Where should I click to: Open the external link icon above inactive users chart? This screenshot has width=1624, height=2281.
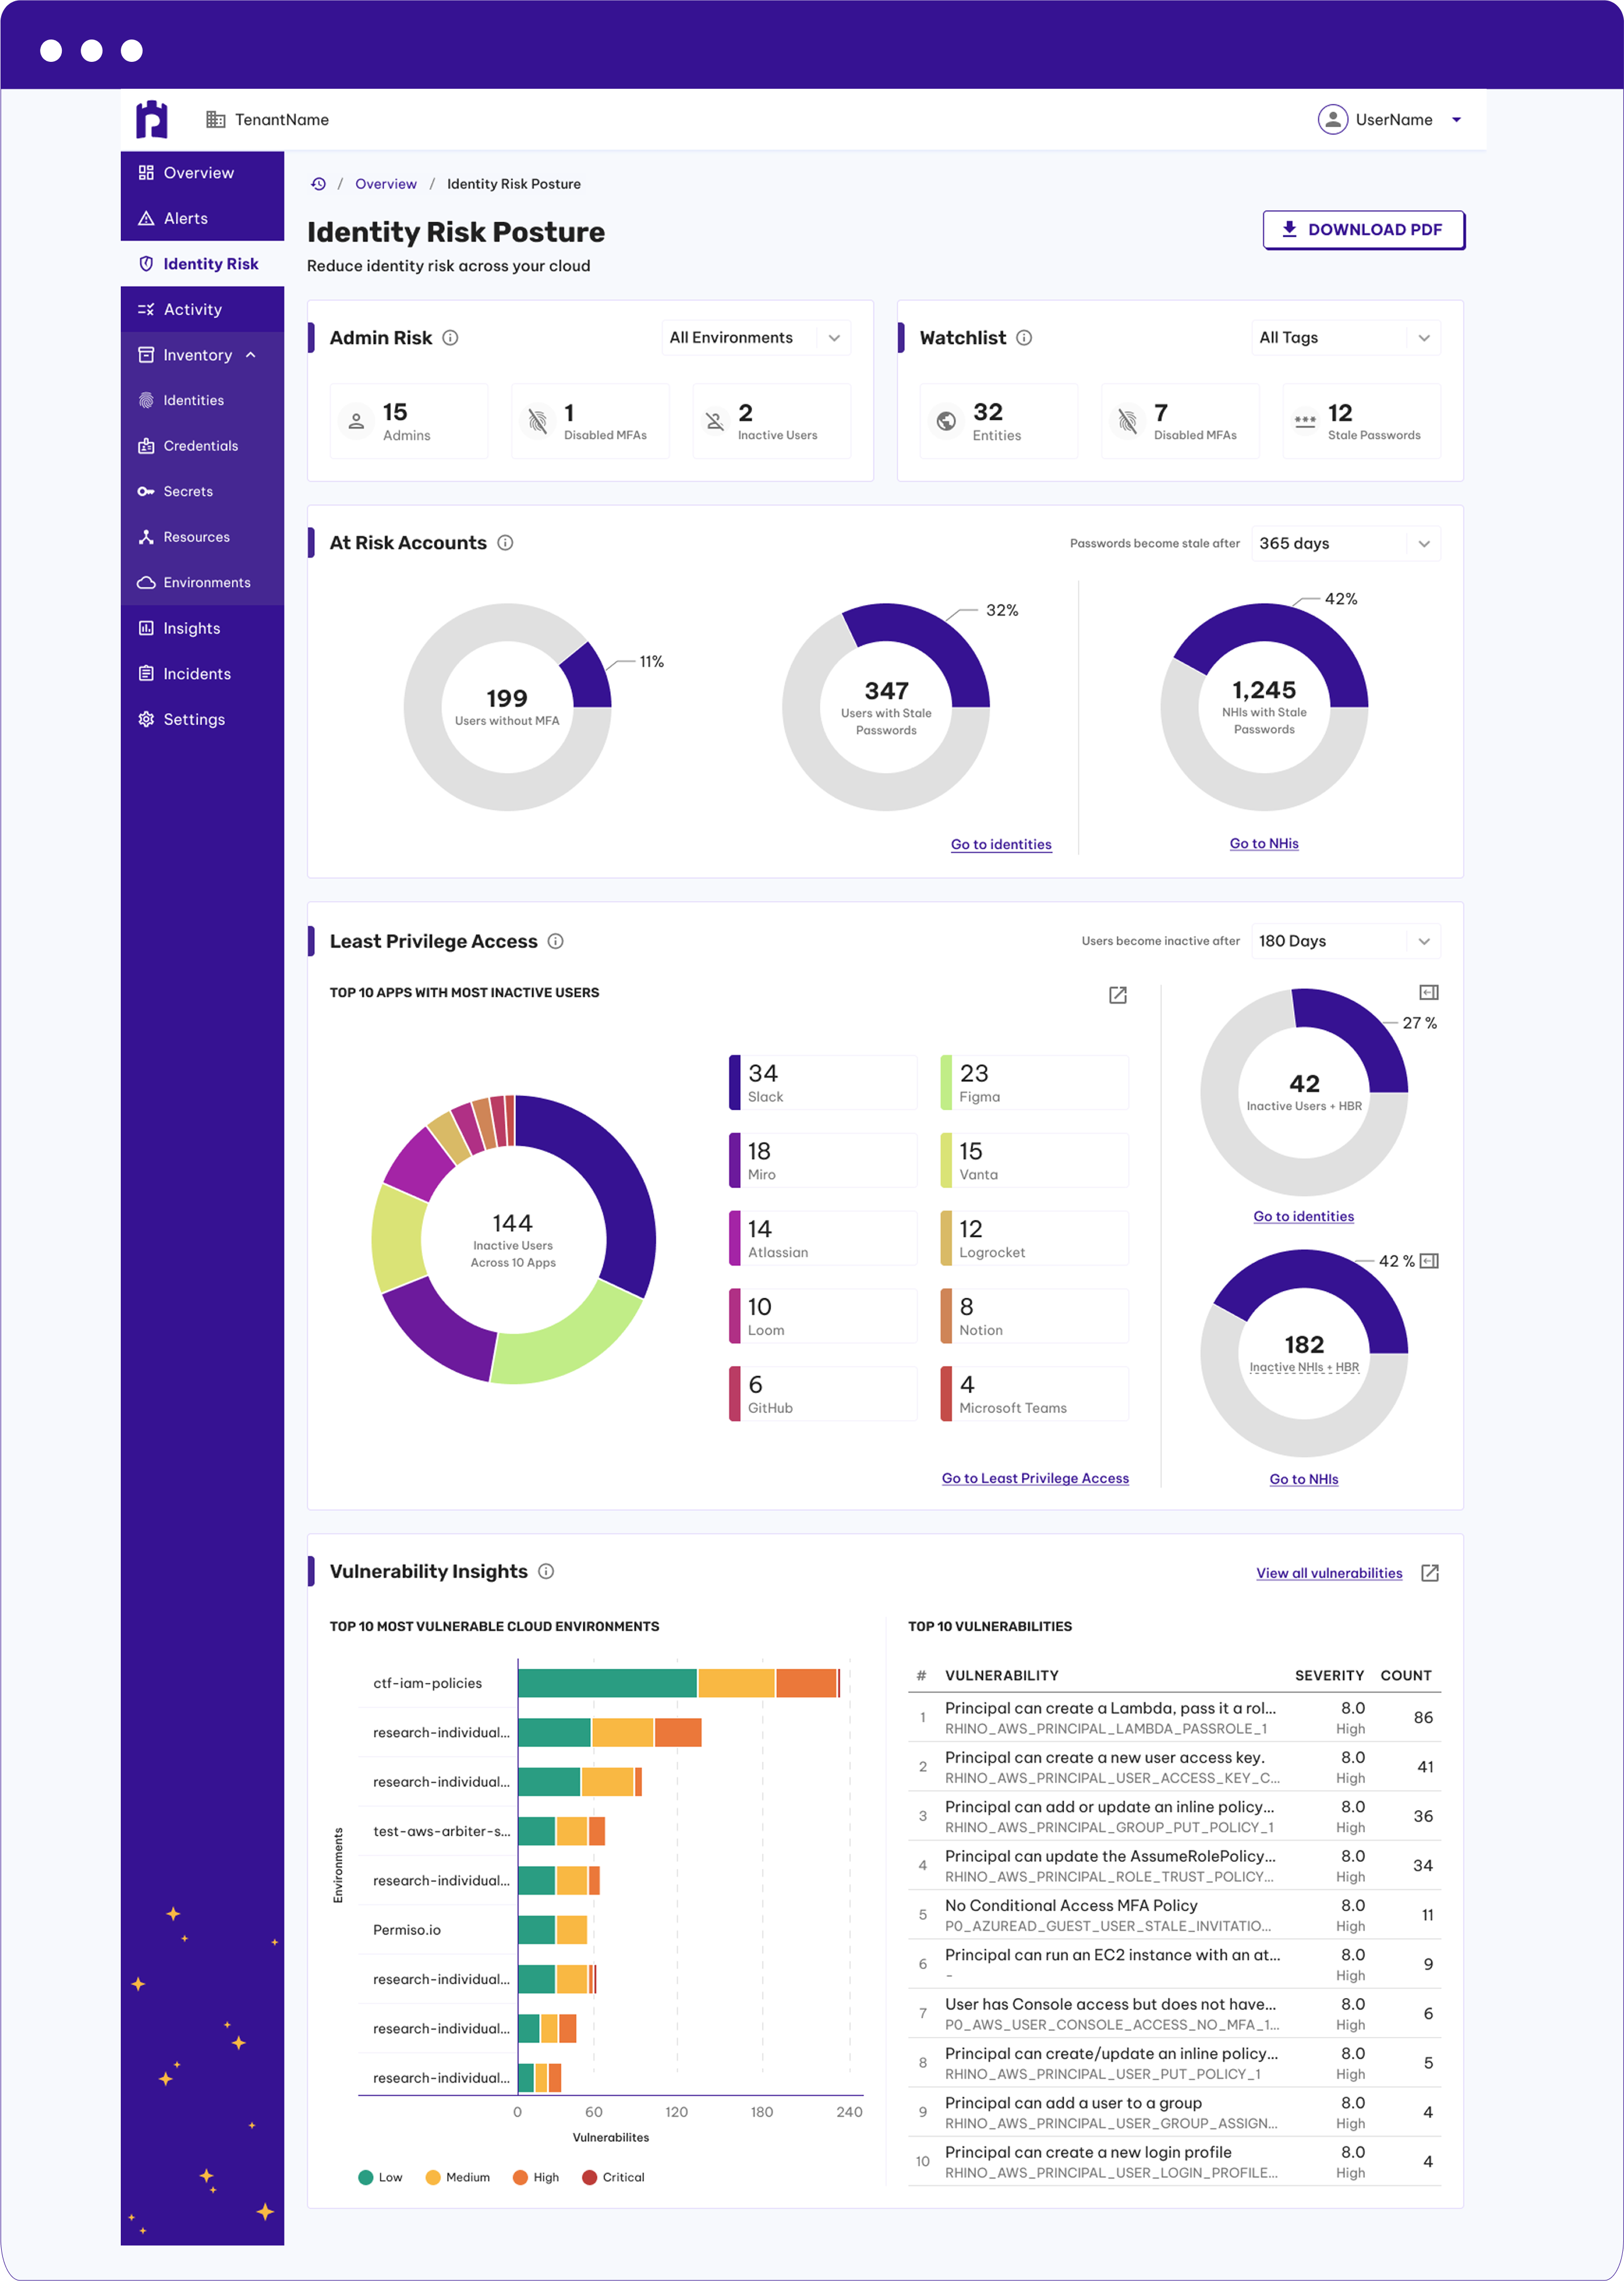1117,995
